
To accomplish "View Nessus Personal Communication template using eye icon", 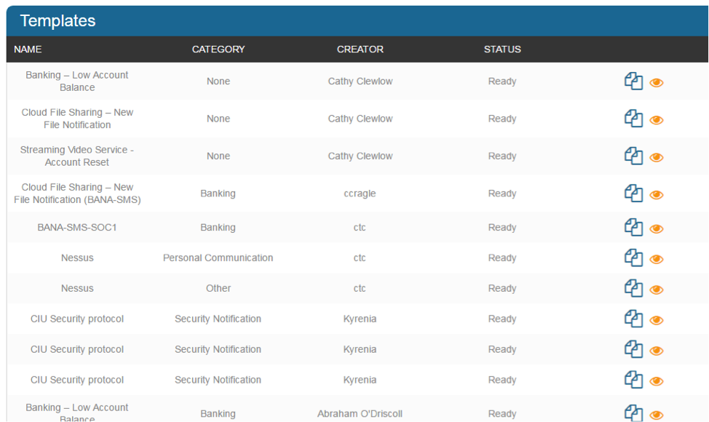I will coord(657,259).
